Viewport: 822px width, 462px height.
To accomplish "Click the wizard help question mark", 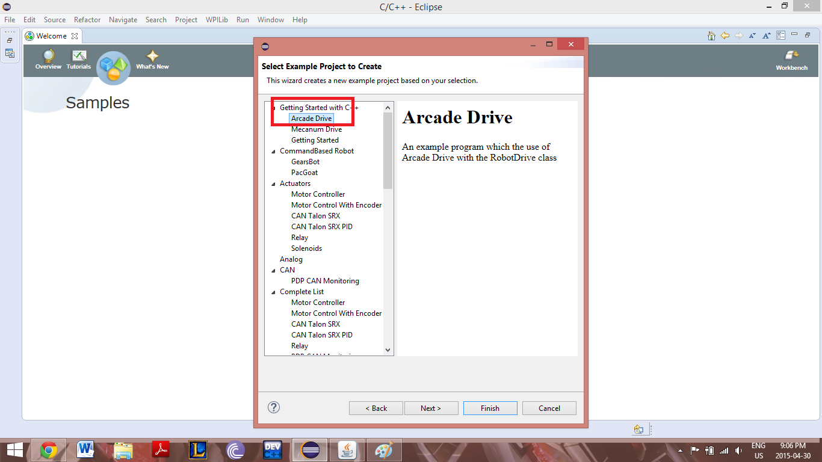I will [x=274, y=407].
